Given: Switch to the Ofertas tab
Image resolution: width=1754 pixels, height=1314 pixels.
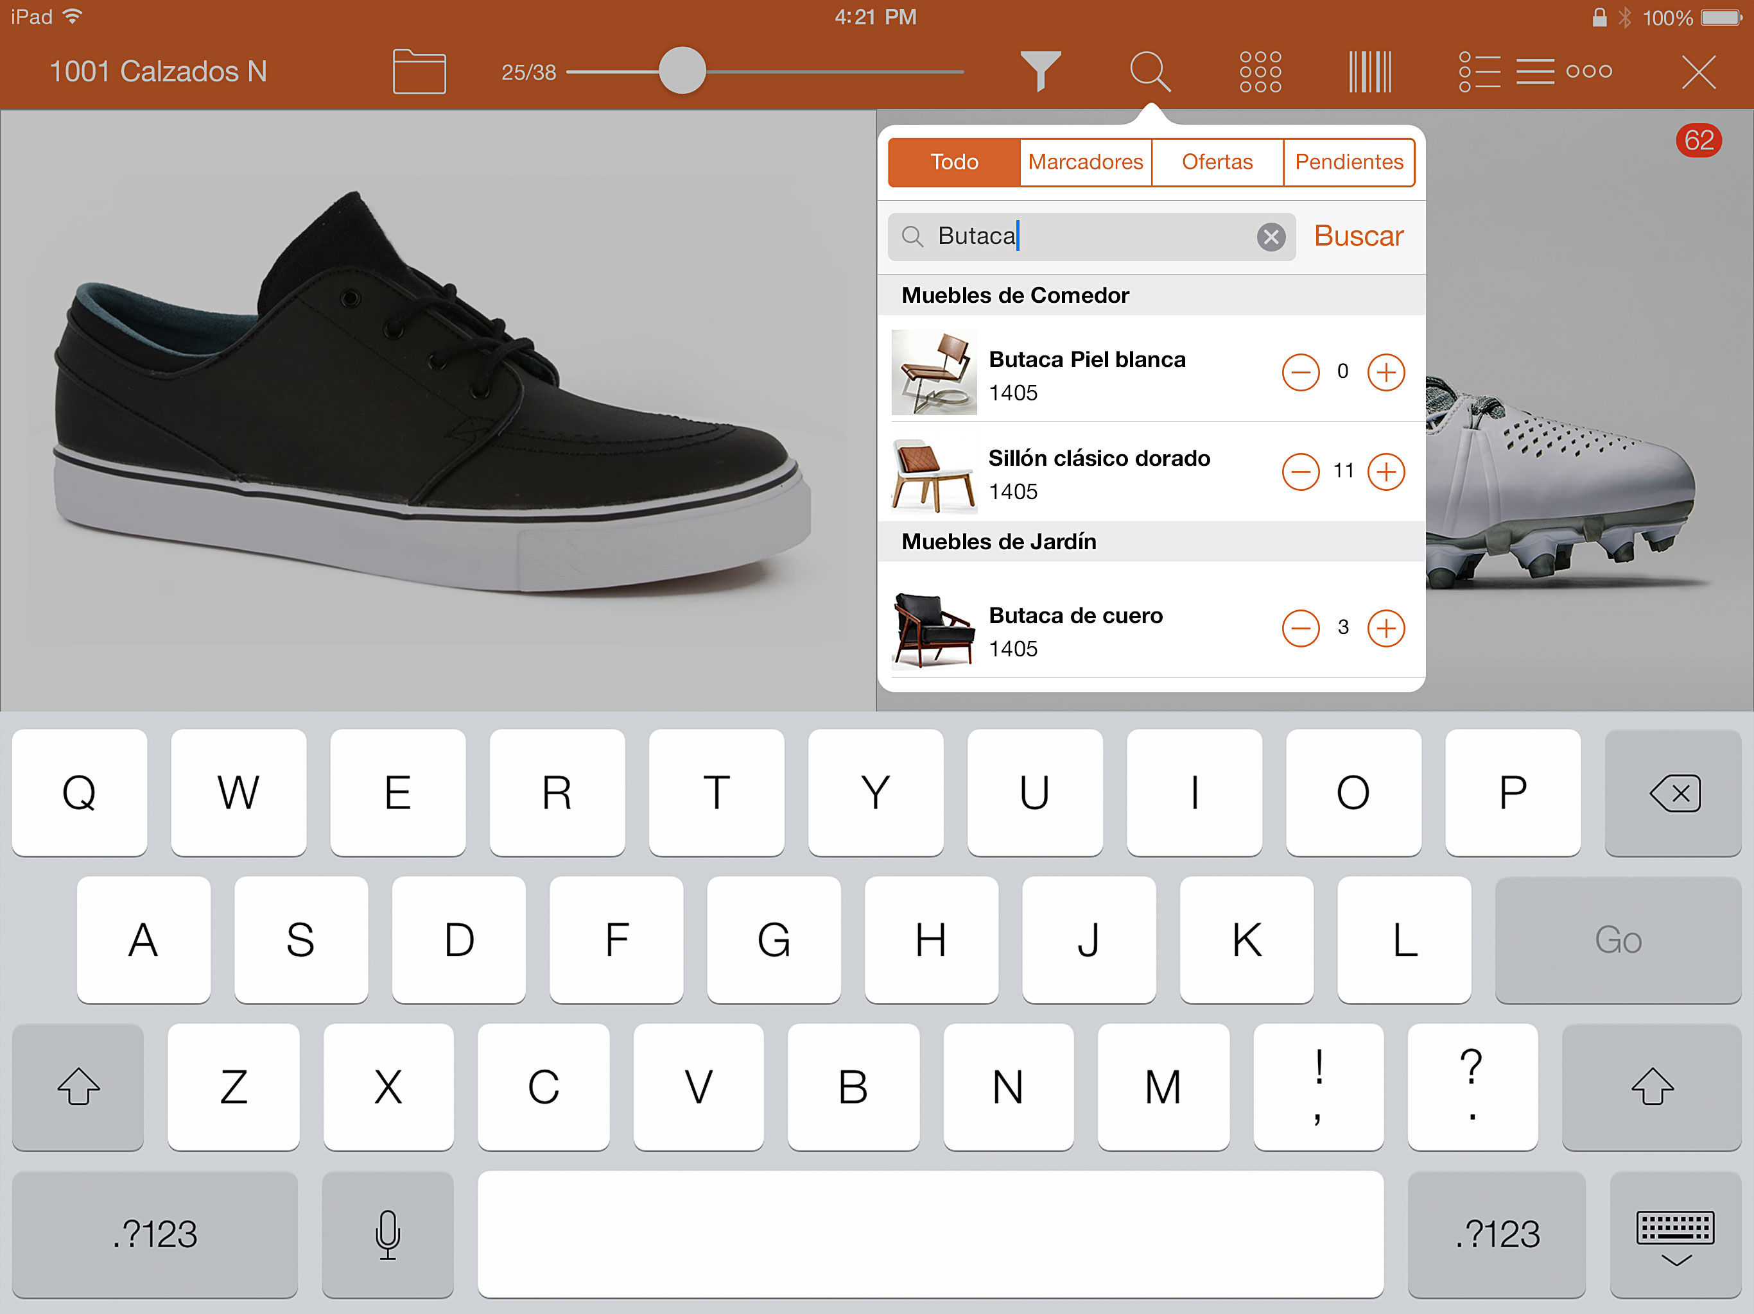Looking at the screenshot, I should pyautogui.click(x=1217, y=162).
